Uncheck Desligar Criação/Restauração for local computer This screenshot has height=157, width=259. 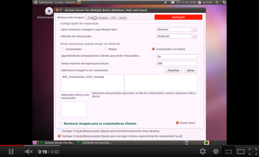click(x=59, y=136)
